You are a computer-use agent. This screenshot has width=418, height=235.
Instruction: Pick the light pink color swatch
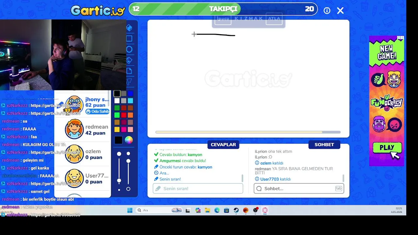[130, 130]
